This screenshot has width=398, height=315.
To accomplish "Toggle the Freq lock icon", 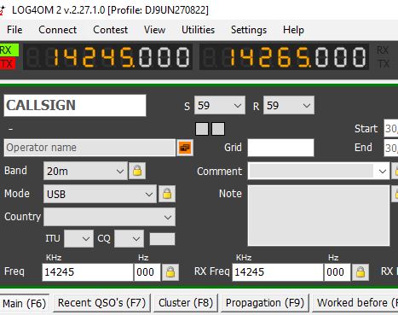I will [170, 272].
